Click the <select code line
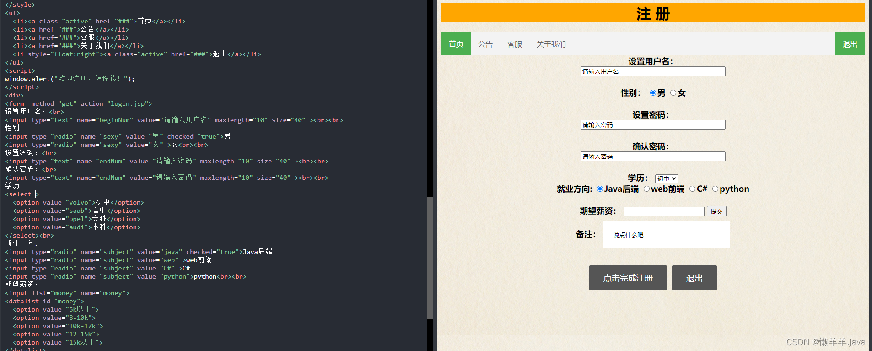 22,194
